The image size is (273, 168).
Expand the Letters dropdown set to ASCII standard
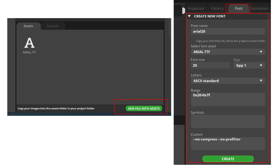(x=227, y=81)
